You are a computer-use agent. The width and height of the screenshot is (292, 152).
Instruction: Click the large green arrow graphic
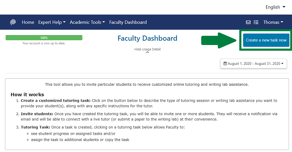pyautogui.click(x=219, y=40)
